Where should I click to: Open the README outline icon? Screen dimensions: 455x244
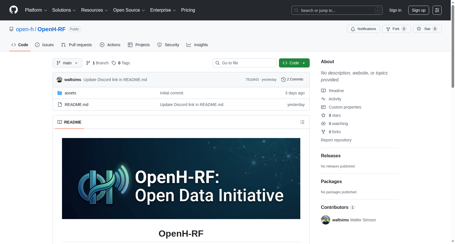(x=302, y=122)
